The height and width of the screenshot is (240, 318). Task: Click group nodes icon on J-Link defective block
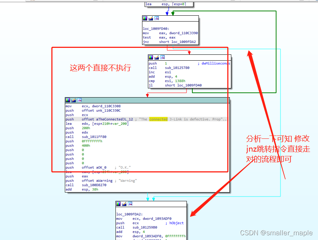click(x=79, y=100)
